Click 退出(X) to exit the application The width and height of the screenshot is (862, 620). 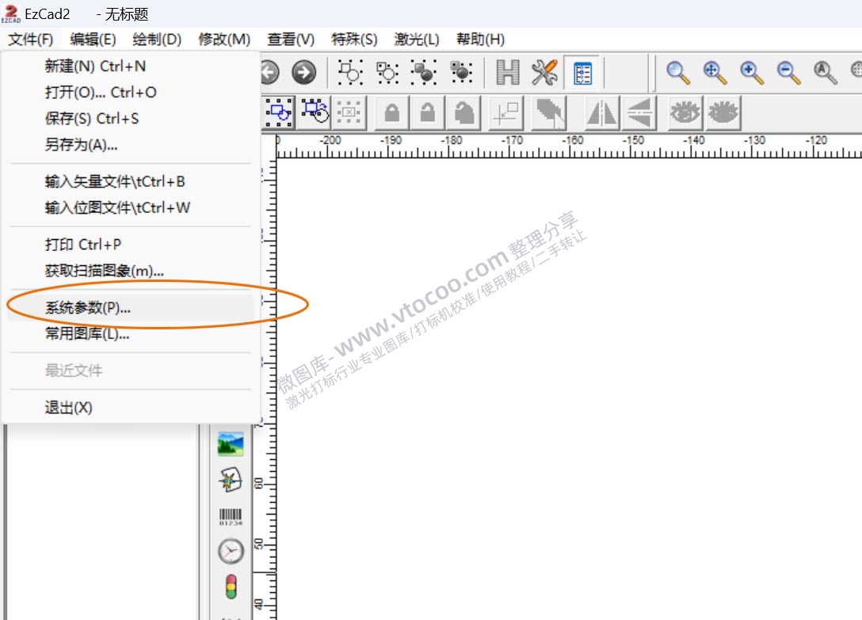68,408
